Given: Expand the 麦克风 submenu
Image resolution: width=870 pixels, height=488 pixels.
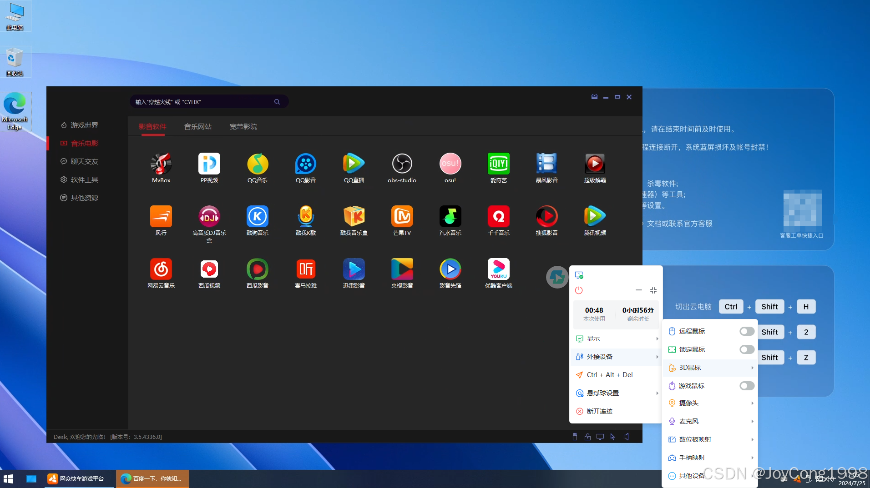Looking at the screenshot, I should 710,421.
